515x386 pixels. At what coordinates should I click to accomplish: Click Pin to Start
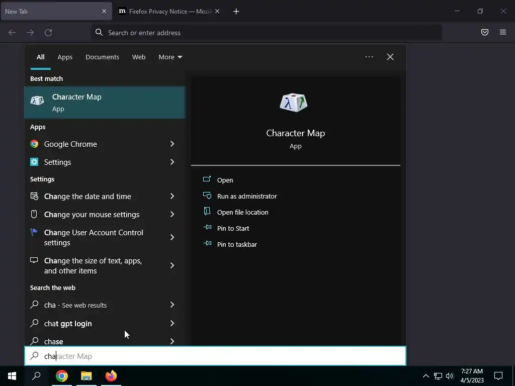pyautogui.click(x=233, y=229)
